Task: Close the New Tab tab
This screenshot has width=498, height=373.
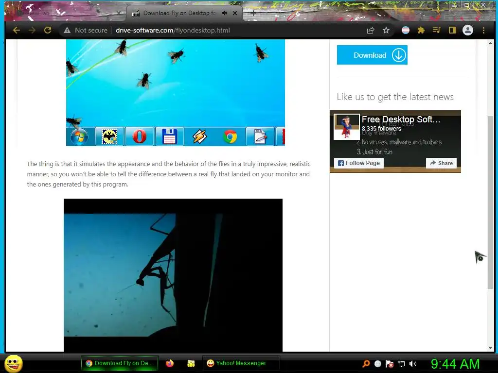Action: pyautogui.click(x=119, y=13)
